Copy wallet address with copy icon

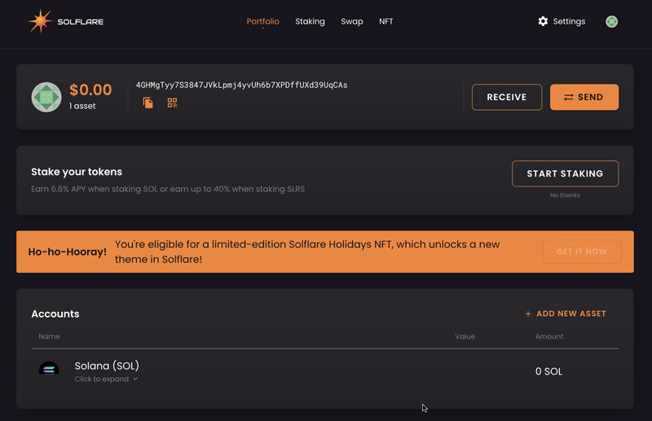coord(148,103)
